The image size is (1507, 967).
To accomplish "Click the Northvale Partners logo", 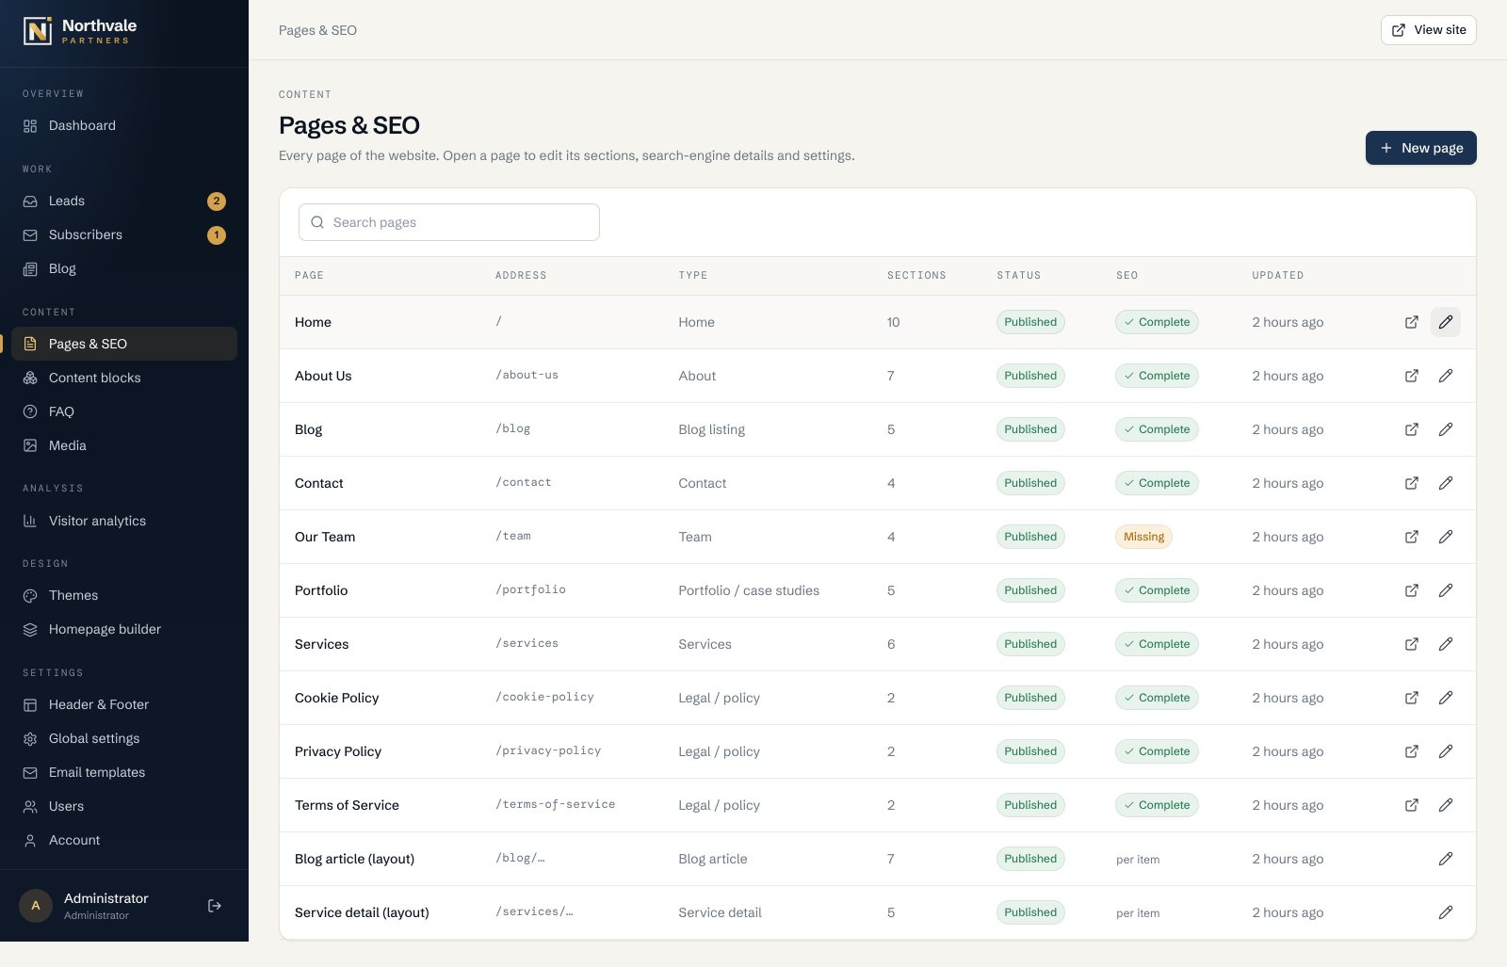I will click(x=80, y=31).
